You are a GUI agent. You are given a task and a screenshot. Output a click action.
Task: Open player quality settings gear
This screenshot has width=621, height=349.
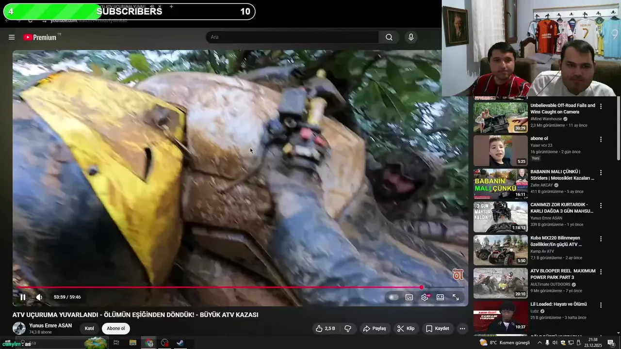pos(425,297)
